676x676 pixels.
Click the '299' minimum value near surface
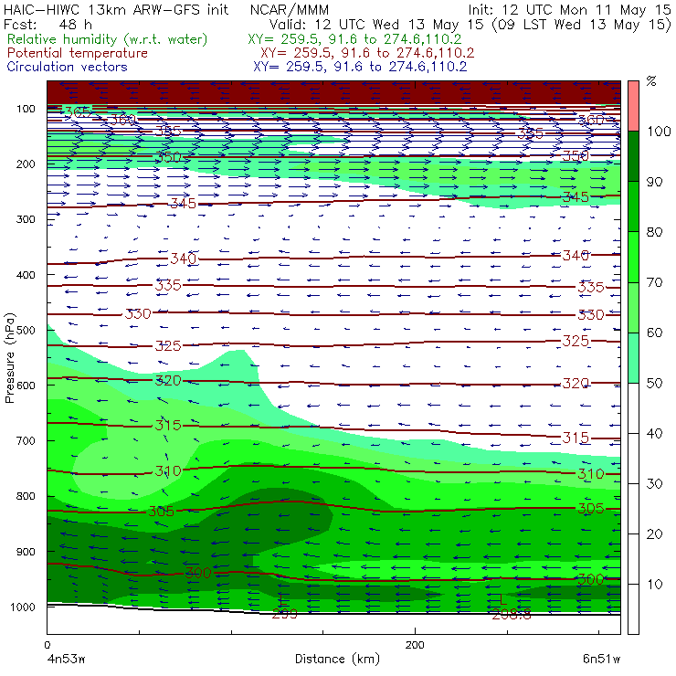284,615
